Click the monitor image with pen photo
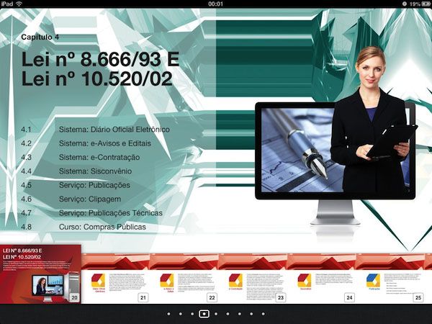Viewport: 432px width, 324px height. [x=297, y=150]
